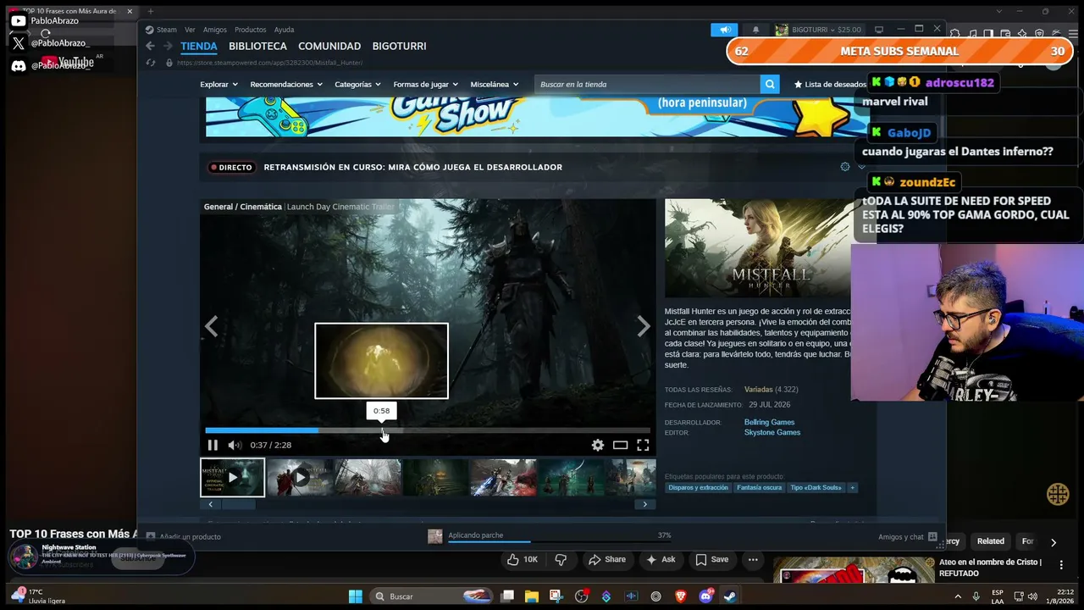
Task: Open 'Lista de deseados' wishlist link
Action: click(830, 84)
